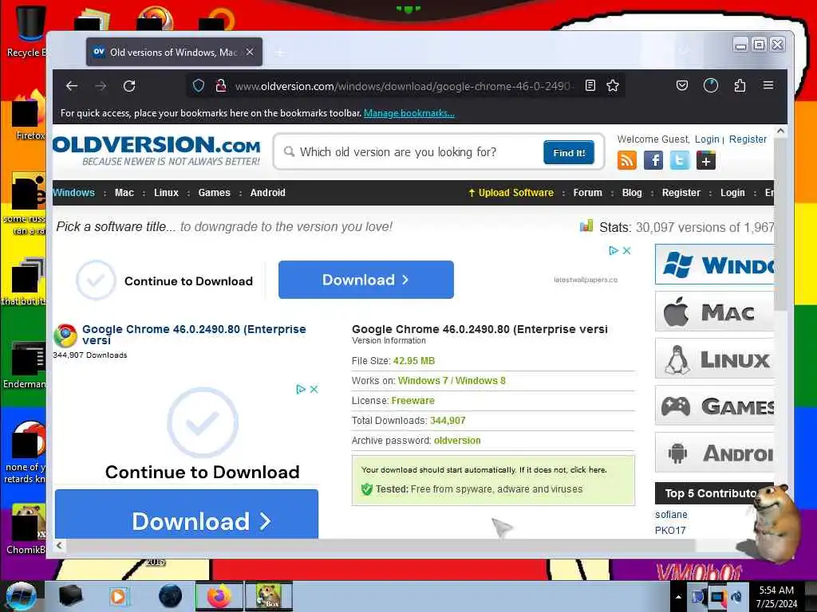
Task: Open the Android category sidebar button
Action: point(714,453)
